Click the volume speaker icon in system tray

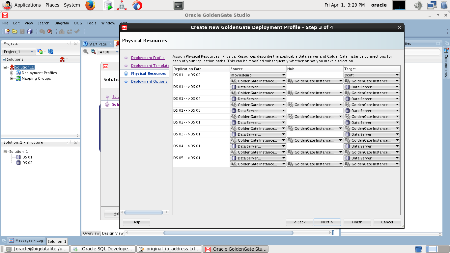418,5
